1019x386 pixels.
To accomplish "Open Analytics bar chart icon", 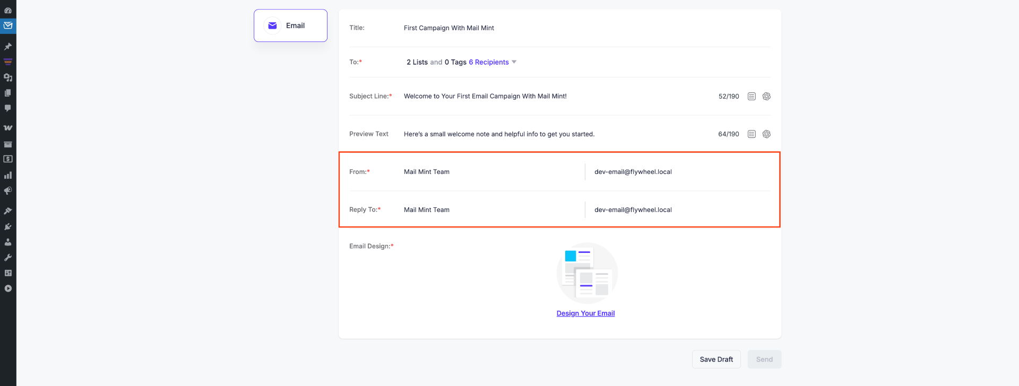I will coord(8,175).
